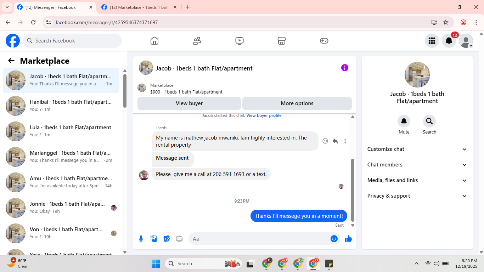
Task: Open notifications bell with 12 badge
Action: 449,41
